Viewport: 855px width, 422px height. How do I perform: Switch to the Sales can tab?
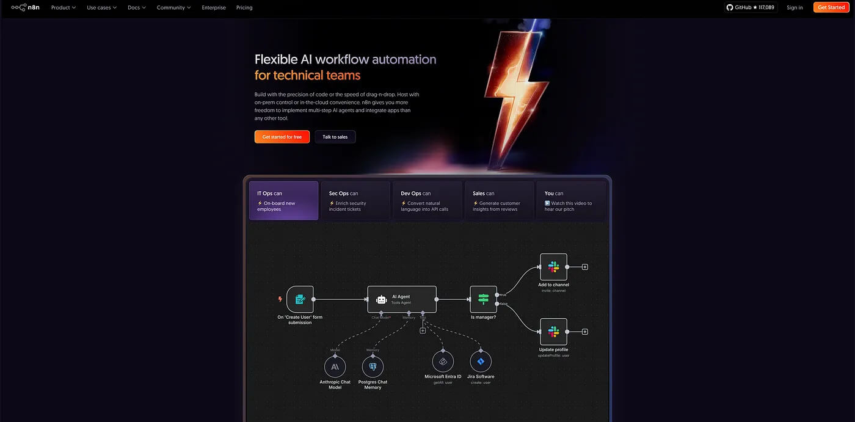coord(499,200)
